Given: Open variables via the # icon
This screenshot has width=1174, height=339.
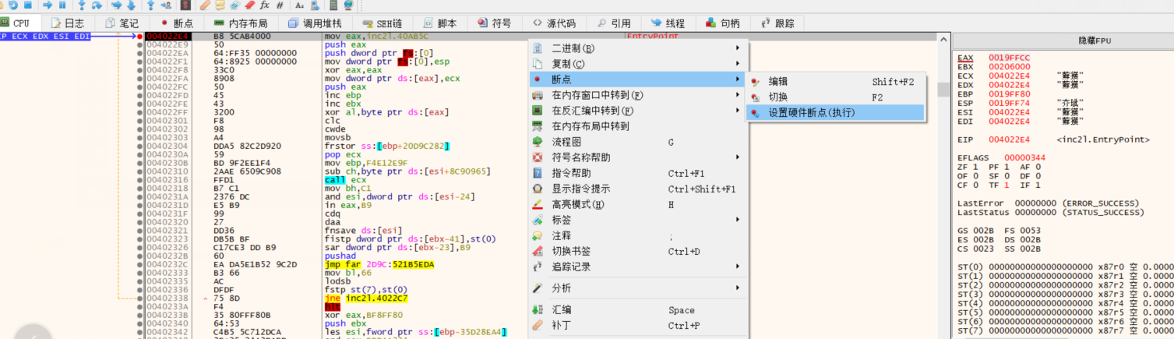Looking at the screenshot, I should pyautogui.click(x=280, y=5).
